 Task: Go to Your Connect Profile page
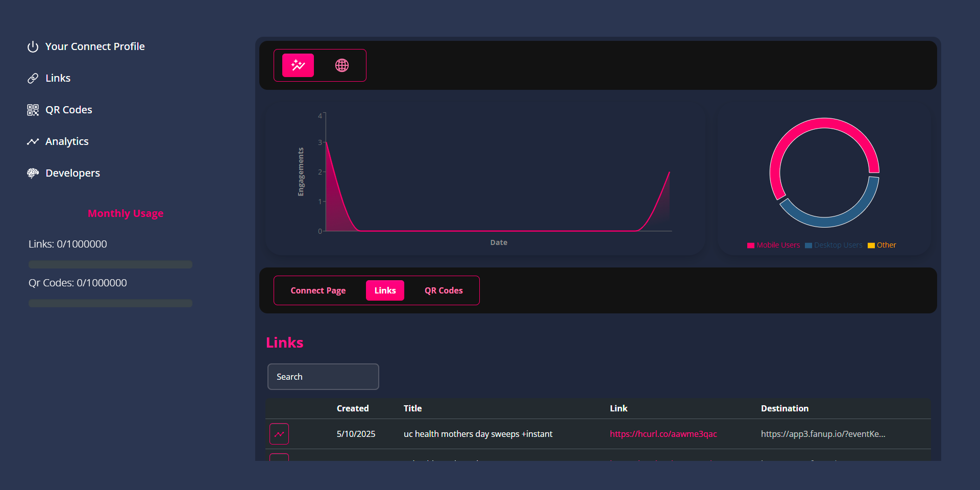point(95,46)
